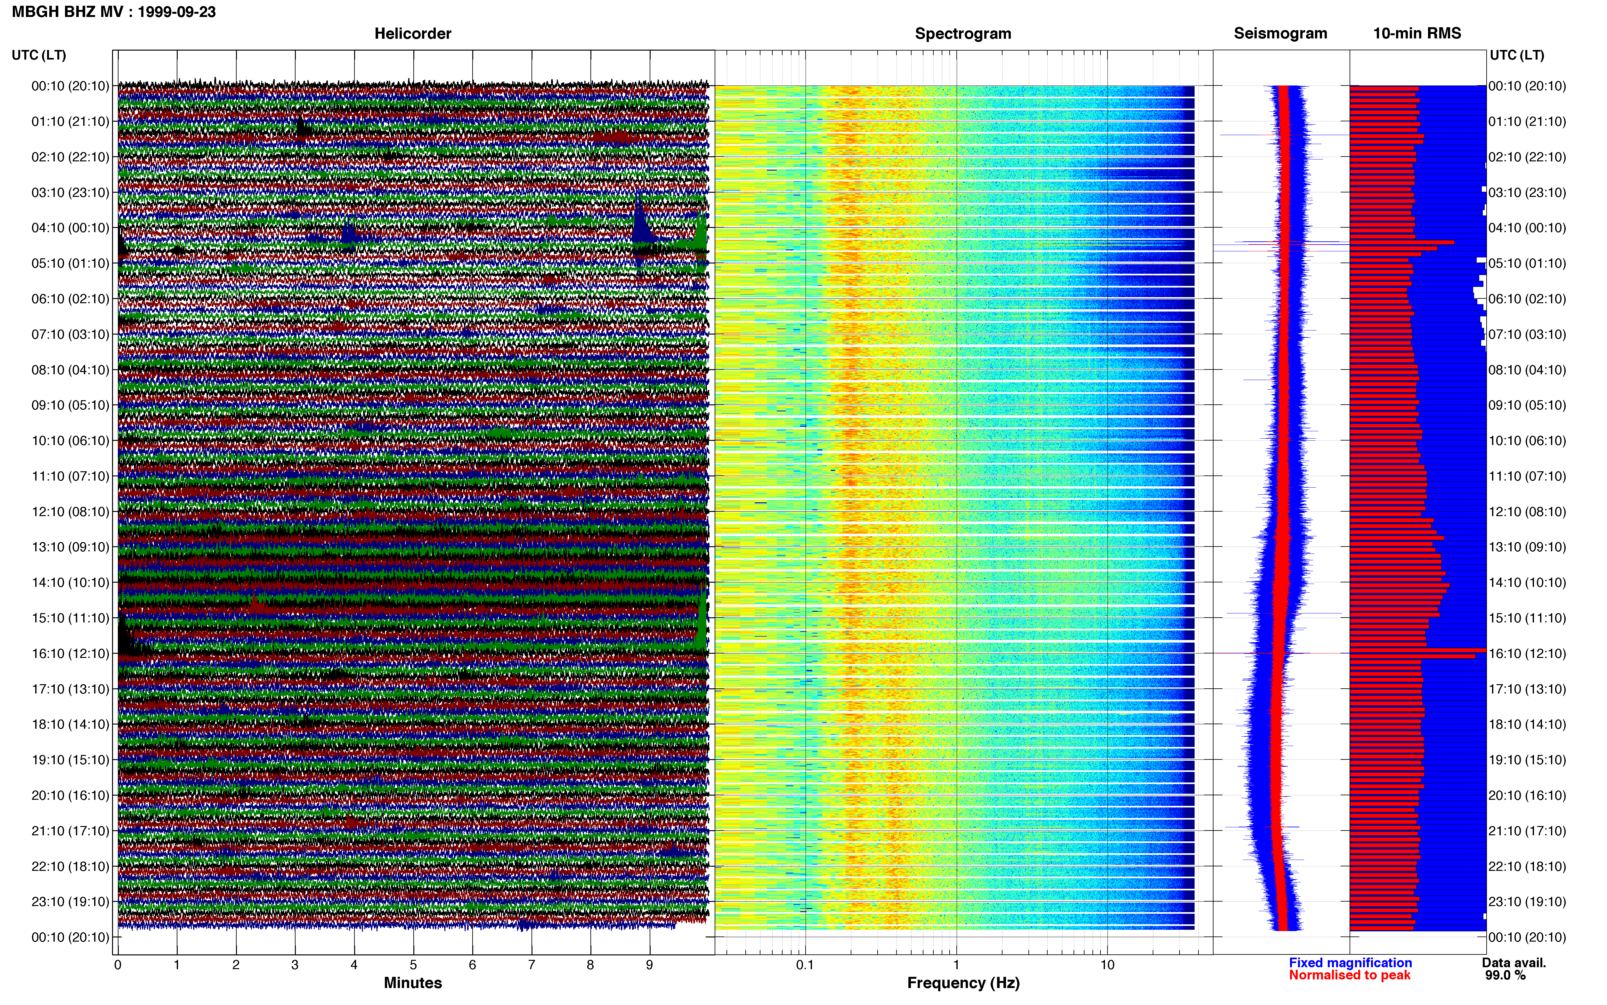Click the right '02:10 (22:10)' time label

click(x=1527, y=158)
